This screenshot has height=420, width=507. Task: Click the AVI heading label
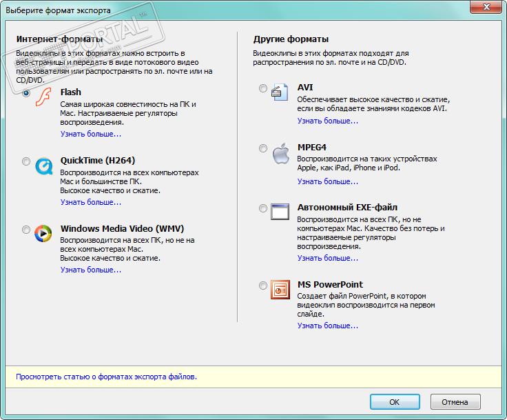305,88
